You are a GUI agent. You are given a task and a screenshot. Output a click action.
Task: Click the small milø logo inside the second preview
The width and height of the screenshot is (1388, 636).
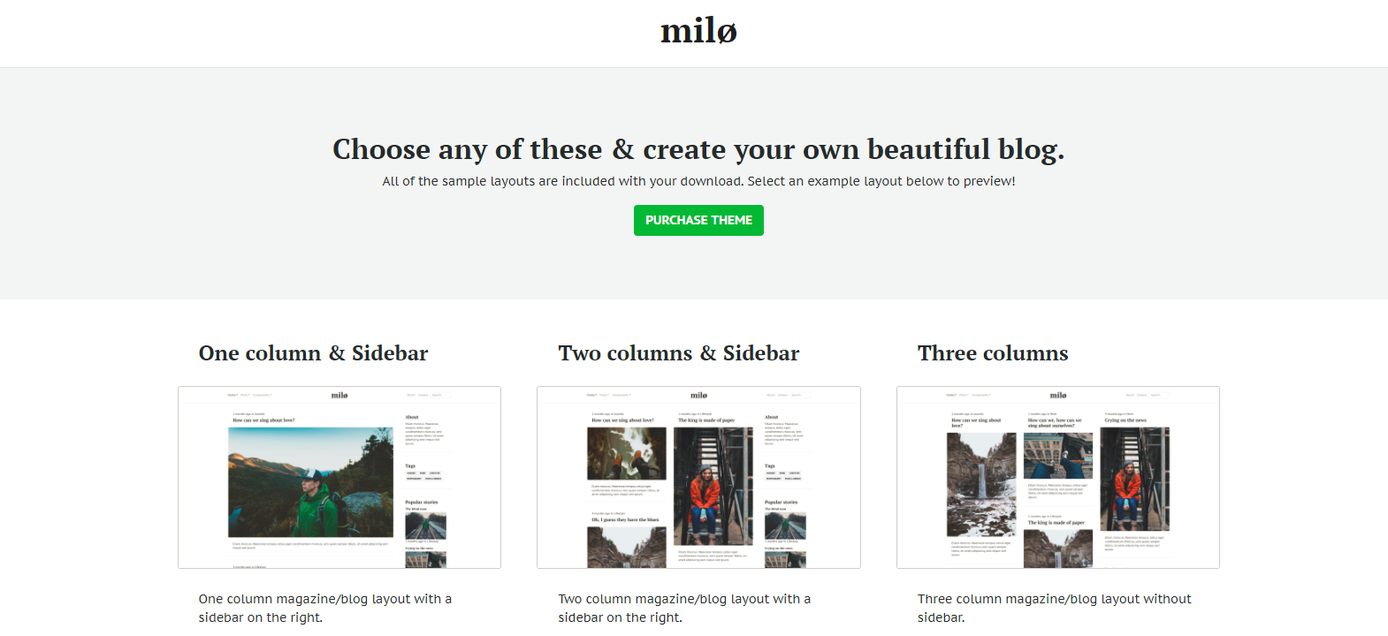click(698, 395)
